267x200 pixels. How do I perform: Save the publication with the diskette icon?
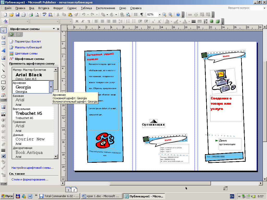tap(17, 15)
